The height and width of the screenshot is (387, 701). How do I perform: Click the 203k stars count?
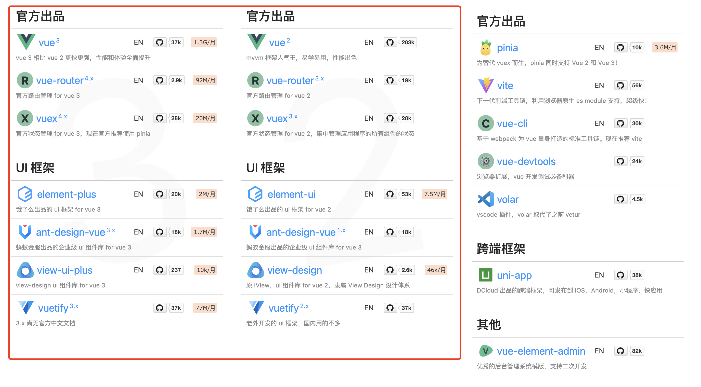click(x=408, y=43)
